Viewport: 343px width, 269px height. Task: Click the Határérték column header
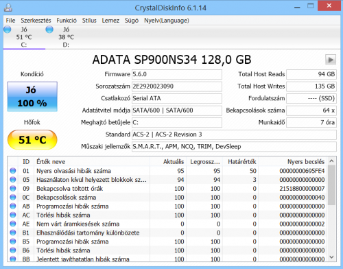pos(240,162)
